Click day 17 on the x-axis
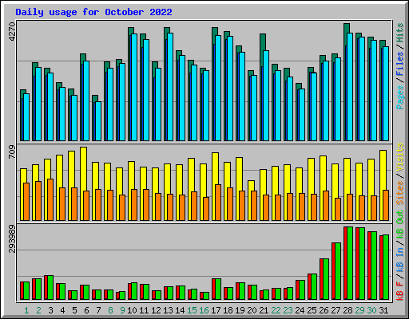 (x=216, y=310)
